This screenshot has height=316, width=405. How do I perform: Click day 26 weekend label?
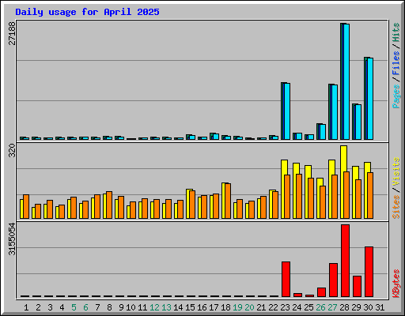point(320,307)
